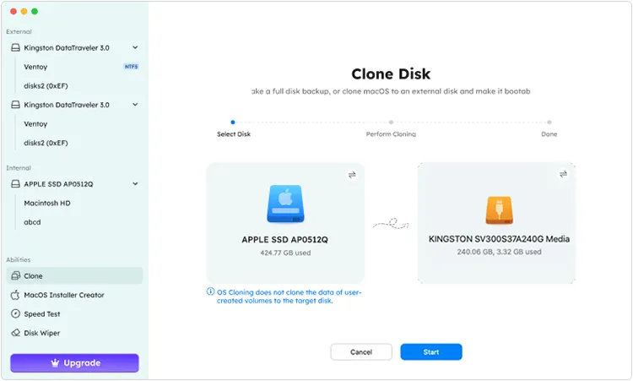
Task: Click the OS Cloning note text
Action: (289, 297)
